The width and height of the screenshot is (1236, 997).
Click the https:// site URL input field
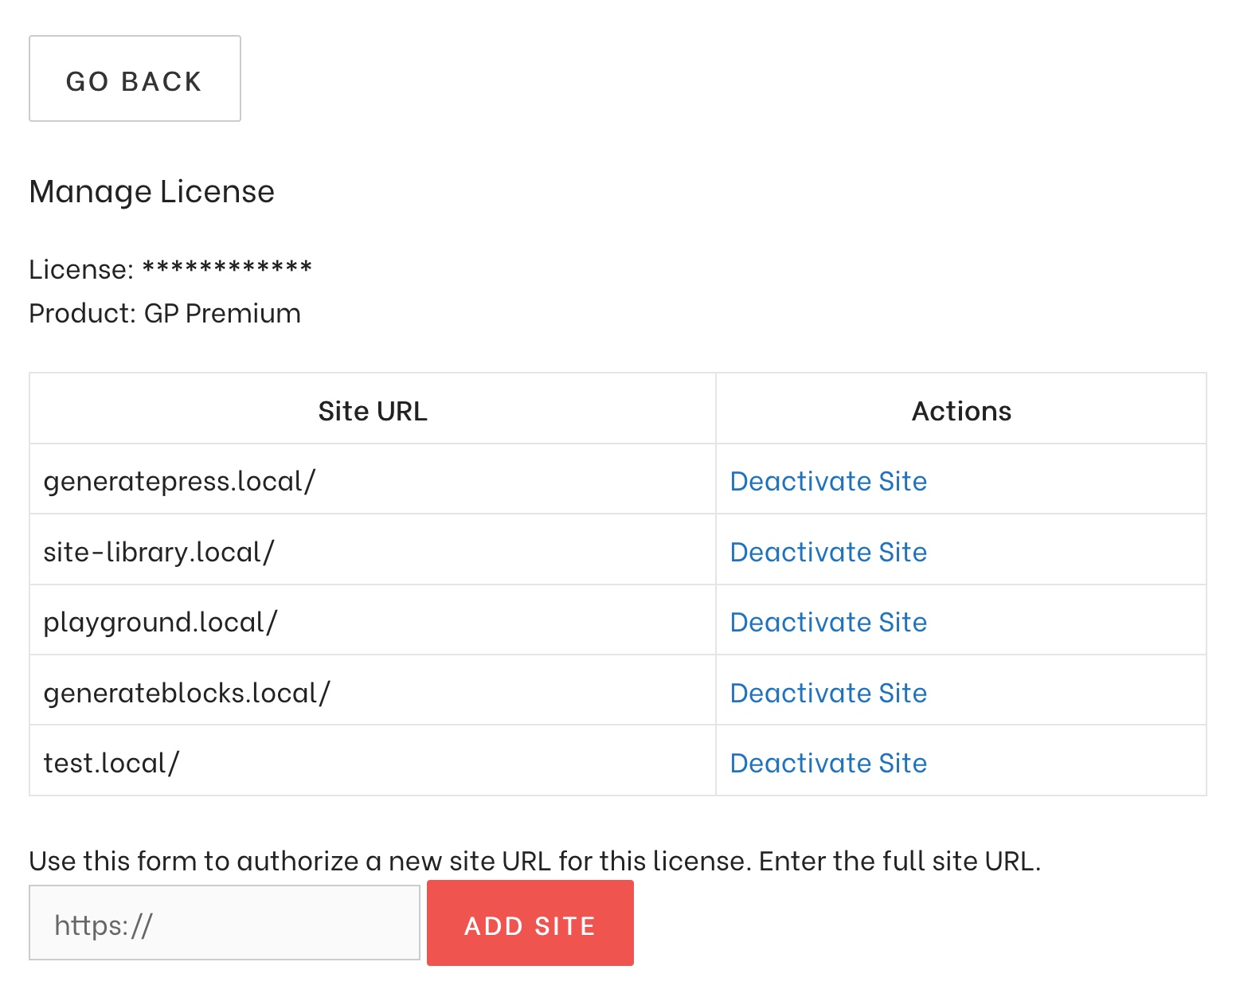223,923
